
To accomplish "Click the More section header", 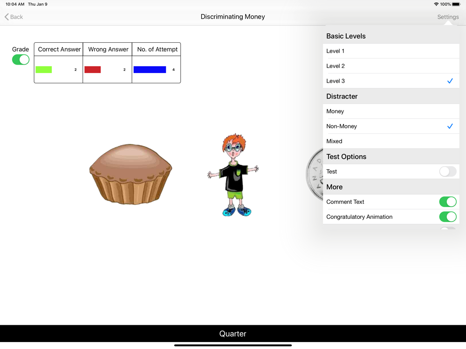I will click(x=334, y=187).
